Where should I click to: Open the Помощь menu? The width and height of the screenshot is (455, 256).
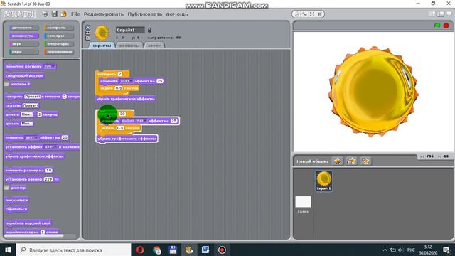(x=177, y=14)
